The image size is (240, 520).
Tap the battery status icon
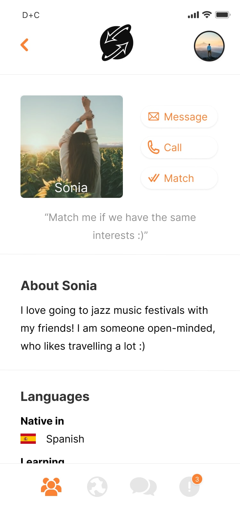(x=223, y=15)
